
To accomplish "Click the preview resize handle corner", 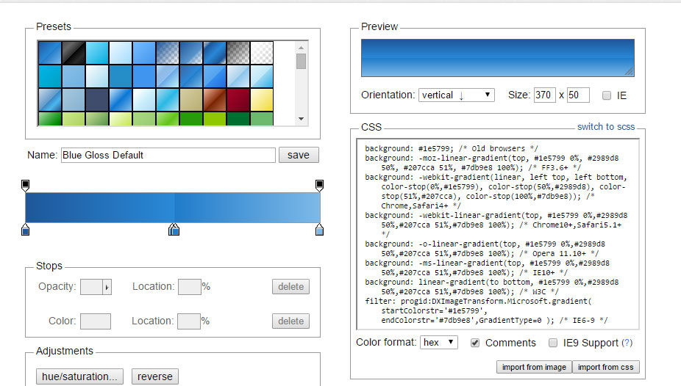I will tap(630, 72).
